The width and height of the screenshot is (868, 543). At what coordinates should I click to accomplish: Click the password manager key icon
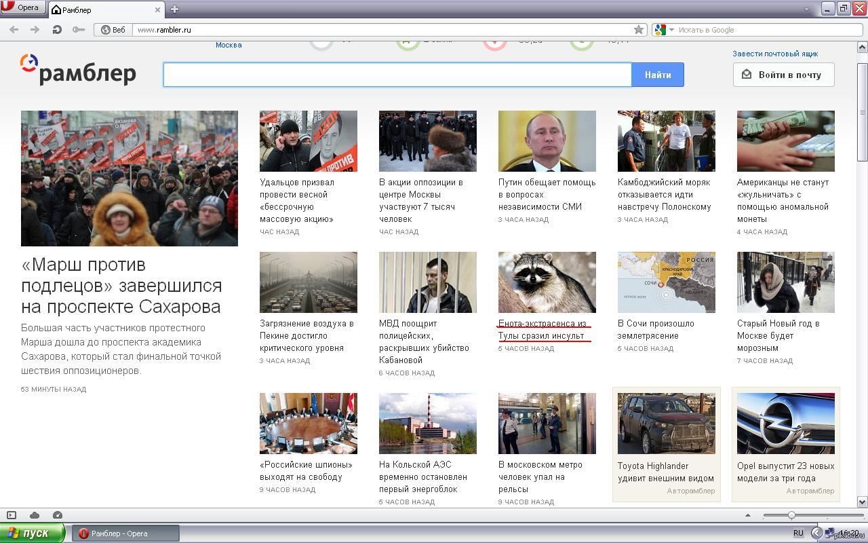click(79, 30)
